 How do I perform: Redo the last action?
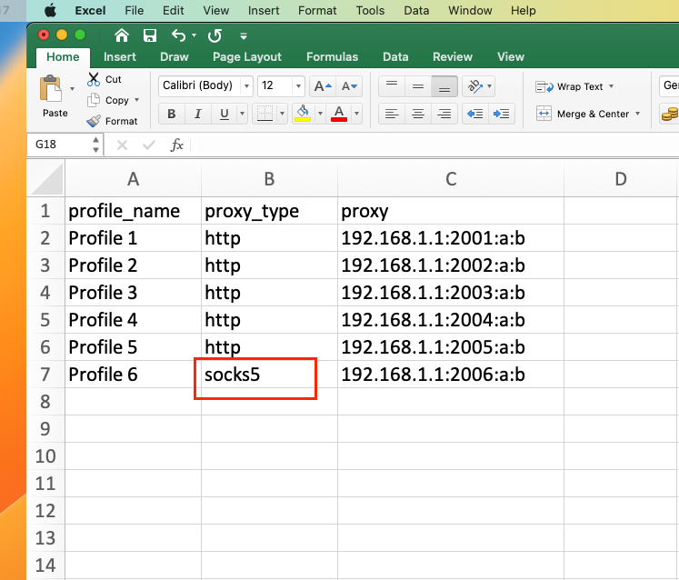click(x=215, y=35)
